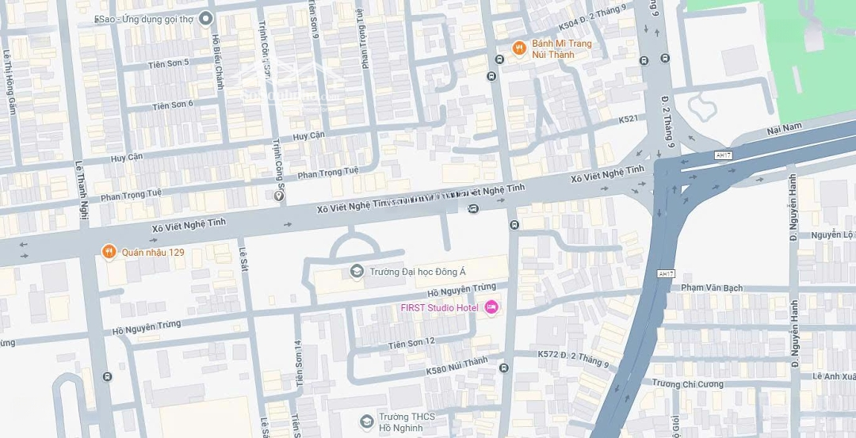The image size is (856, 438).
Task: Click the bus stop left of Bánh Mì Trang
Action: coord(499,59)
